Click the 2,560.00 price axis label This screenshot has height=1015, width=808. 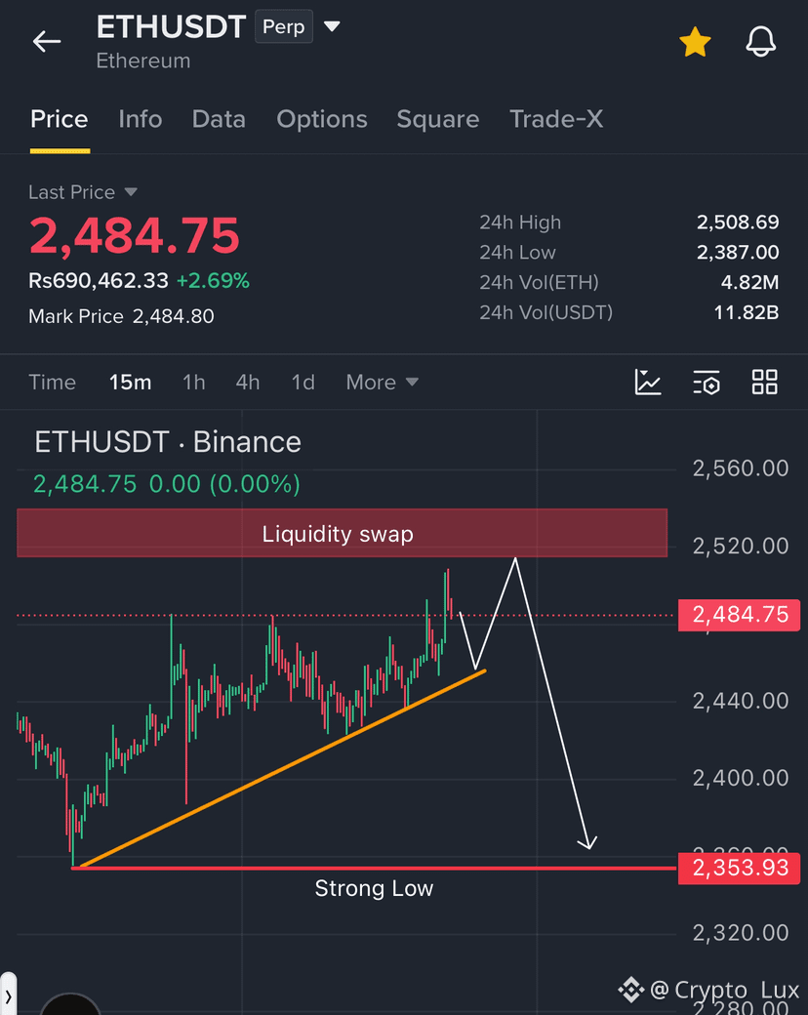[741, 468]
